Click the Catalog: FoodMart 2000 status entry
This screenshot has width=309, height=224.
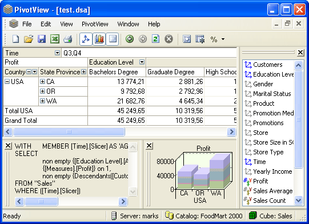203,216
